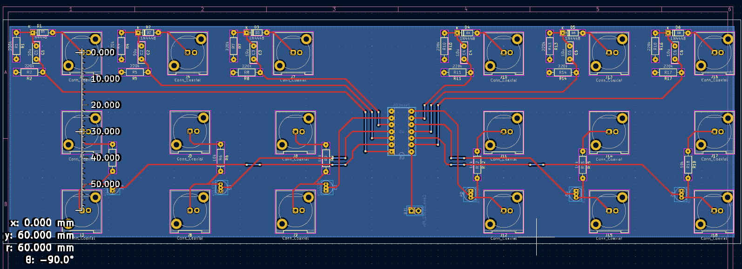The height and width of the screenshot is (269, 742).
Task: Select diode D6 footprint
Action: pos(678,33)
